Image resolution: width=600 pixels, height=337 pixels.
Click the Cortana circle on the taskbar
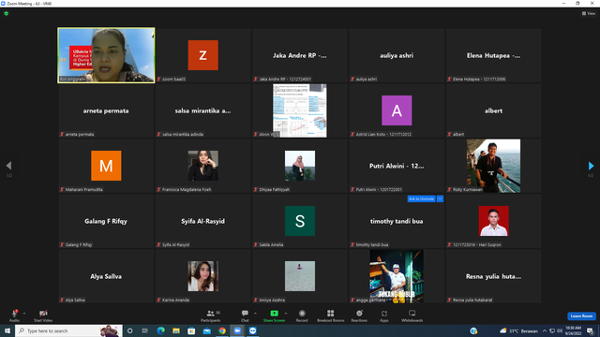[x=130, y=330]
